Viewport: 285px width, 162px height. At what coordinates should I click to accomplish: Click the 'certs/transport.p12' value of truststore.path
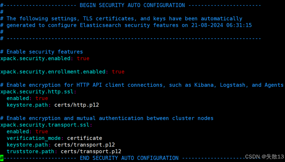click(x=91, y=151)
